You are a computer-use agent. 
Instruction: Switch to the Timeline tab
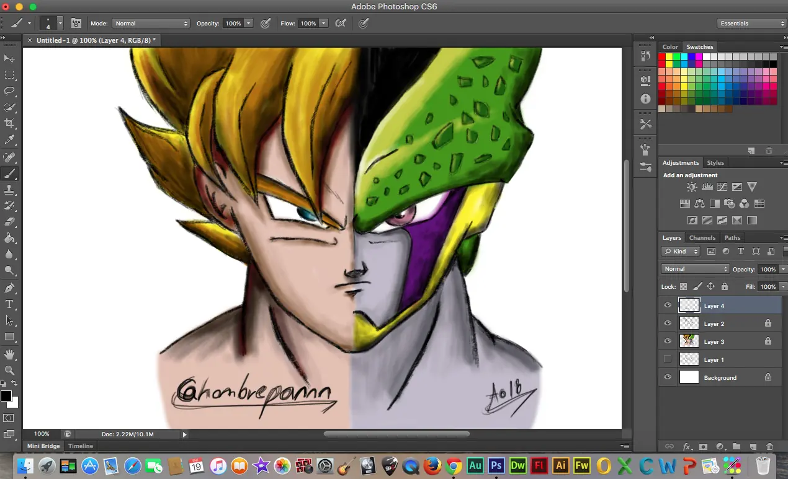pos(81,446)
